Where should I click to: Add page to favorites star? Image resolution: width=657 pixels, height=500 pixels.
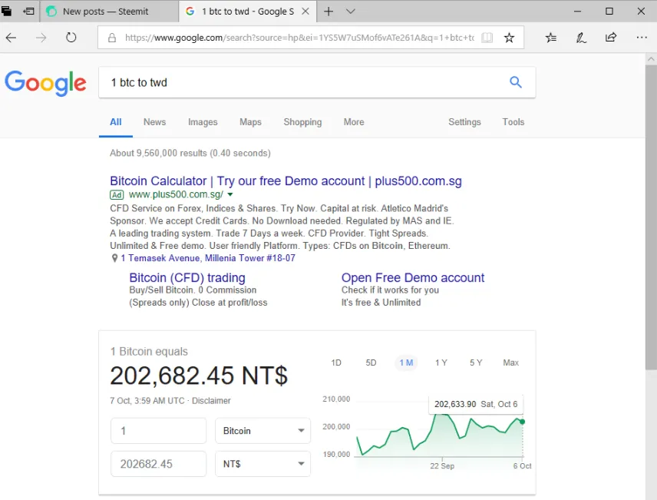[509, 38]
